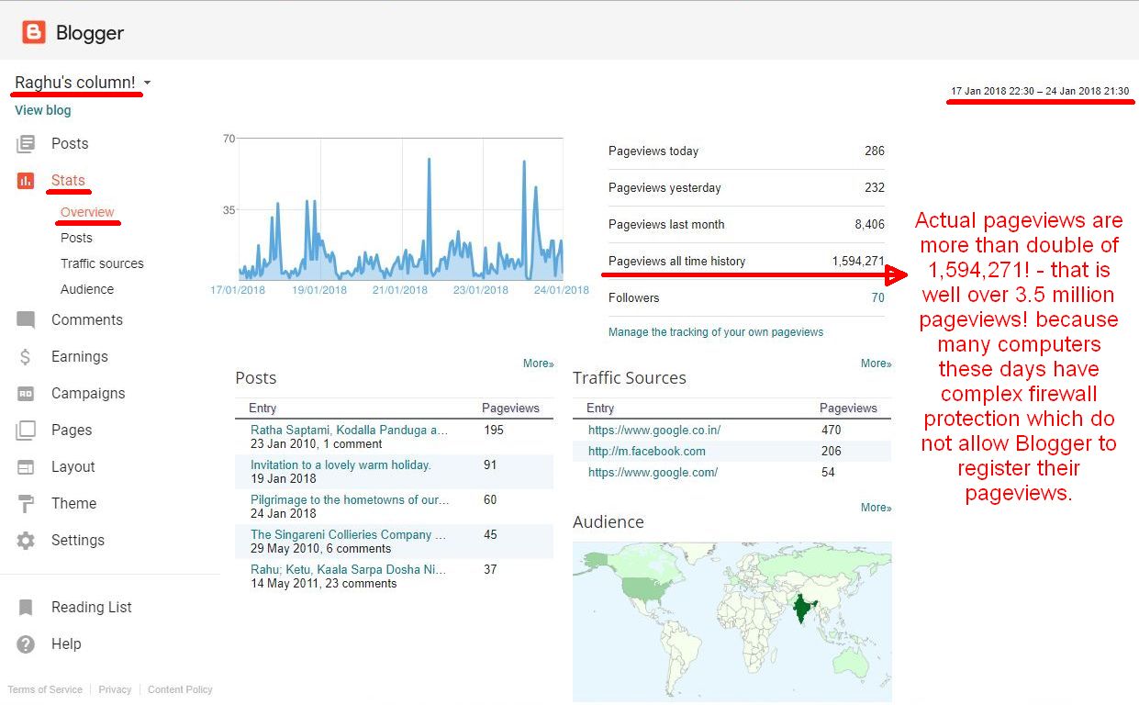
Task: Open the Ratha Saptami, Kodalla Panduga post
Action: coord(350,430)
